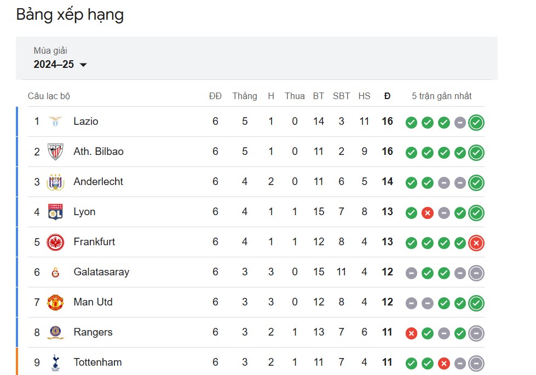Click the Athletic Bilbao crest icon
Screen dimensions: 536x375
coord(55,152)
